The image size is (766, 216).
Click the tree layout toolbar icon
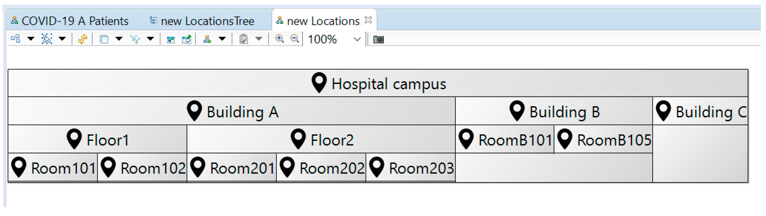pos(207,39)
